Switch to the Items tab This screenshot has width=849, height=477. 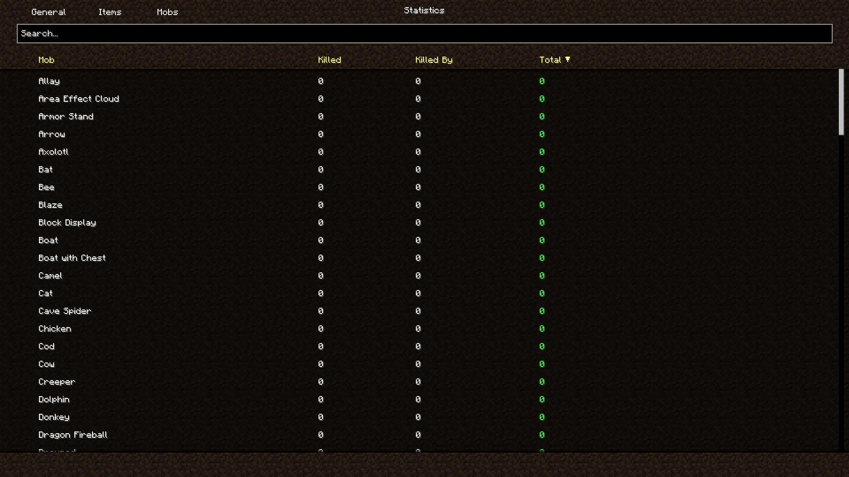click(110, 12)
